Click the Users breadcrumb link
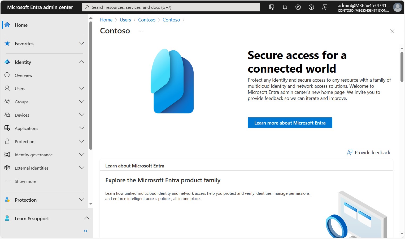The height and width of the screenshot is (239, 405). tap(125, 20)
